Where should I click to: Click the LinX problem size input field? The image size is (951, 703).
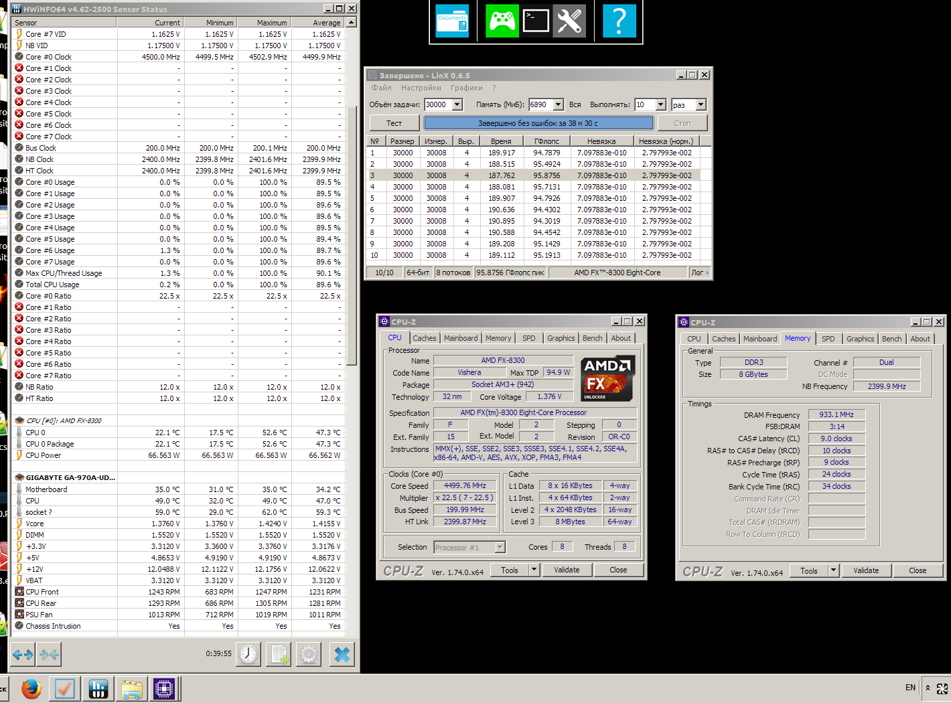[438, 104]
